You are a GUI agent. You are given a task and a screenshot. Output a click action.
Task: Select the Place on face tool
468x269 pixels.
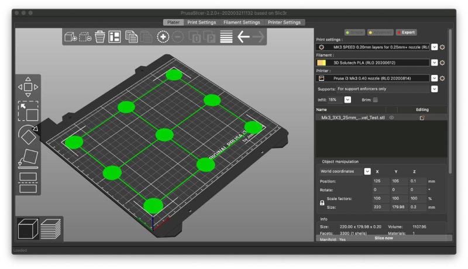tap(28, 158)
